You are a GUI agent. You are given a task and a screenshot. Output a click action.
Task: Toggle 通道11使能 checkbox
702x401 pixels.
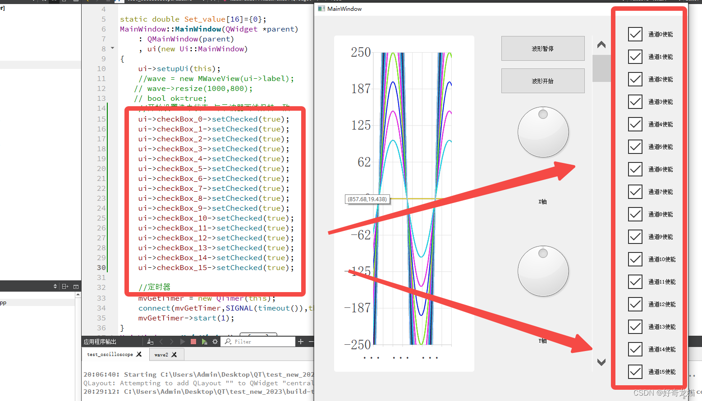[x=635, y=282]
